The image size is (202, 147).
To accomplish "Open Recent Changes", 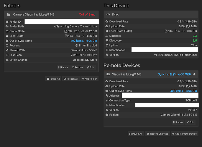I will point(157,134).
